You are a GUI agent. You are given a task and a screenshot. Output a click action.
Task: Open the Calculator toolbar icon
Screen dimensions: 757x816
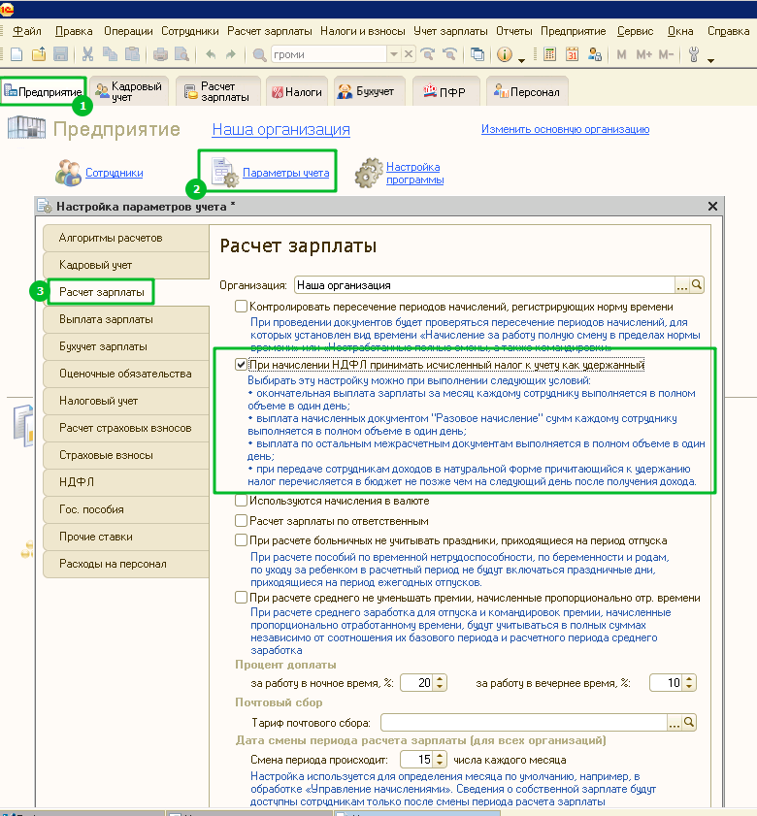coord(549,54)
